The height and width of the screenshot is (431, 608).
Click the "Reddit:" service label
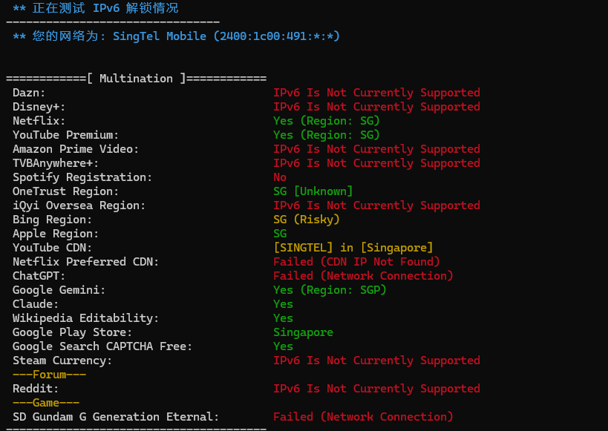tap(36, 389)
